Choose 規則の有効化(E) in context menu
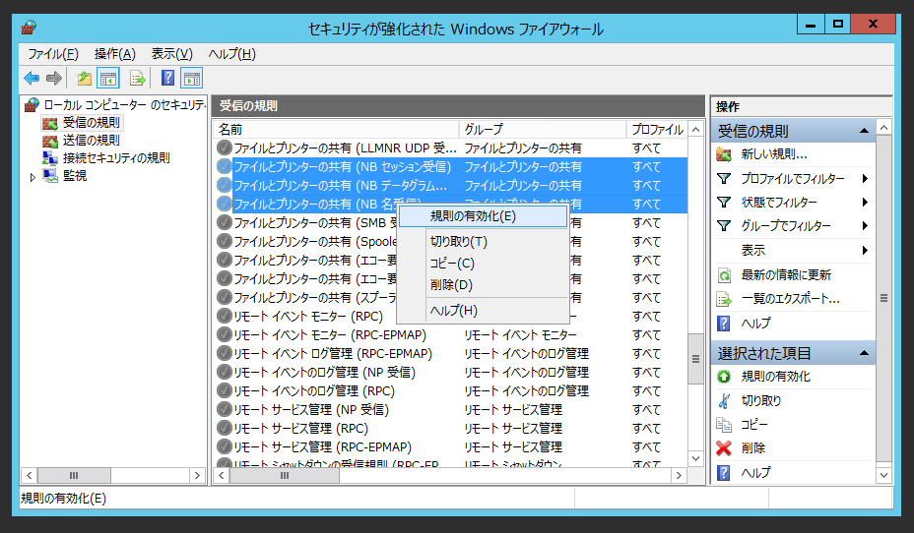The width and height of the screenshot is (914, 533). tap(483, 216)
